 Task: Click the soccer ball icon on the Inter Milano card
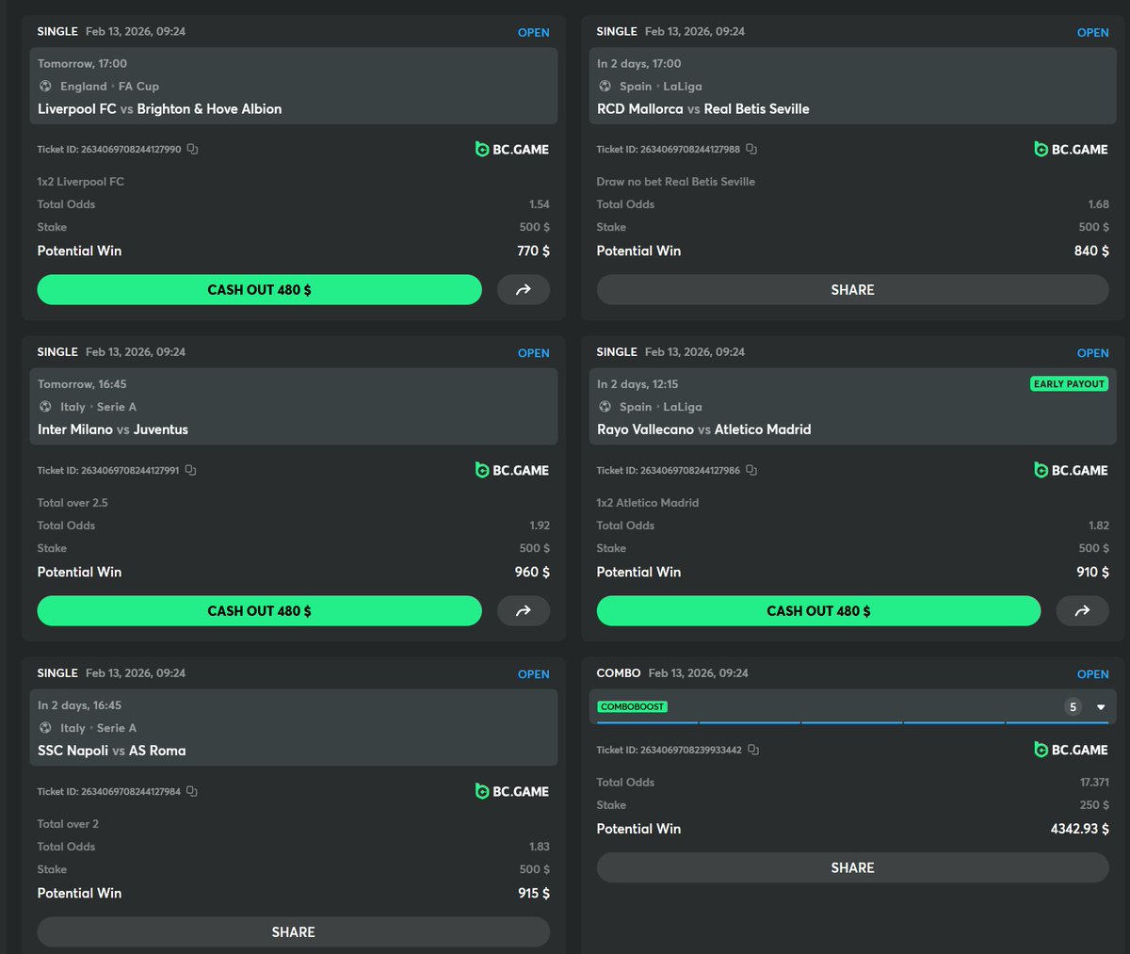45,407
